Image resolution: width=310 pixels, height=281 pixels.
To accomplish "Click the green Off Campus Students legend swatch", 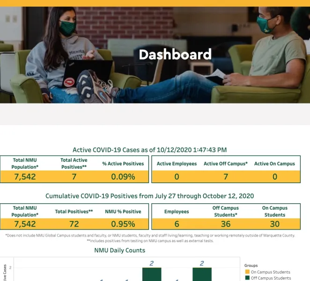I will pos(247,278).
